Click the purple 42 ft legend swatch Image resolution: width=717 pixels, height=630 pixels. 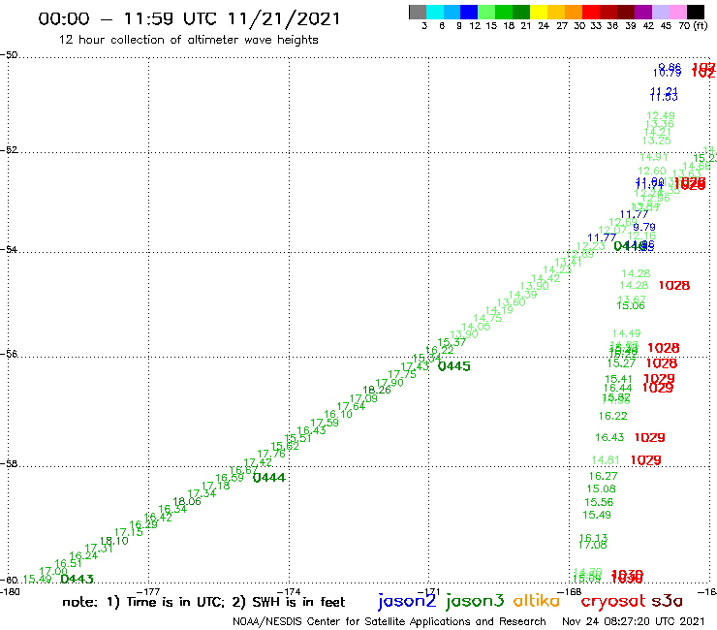click(643, 13)
